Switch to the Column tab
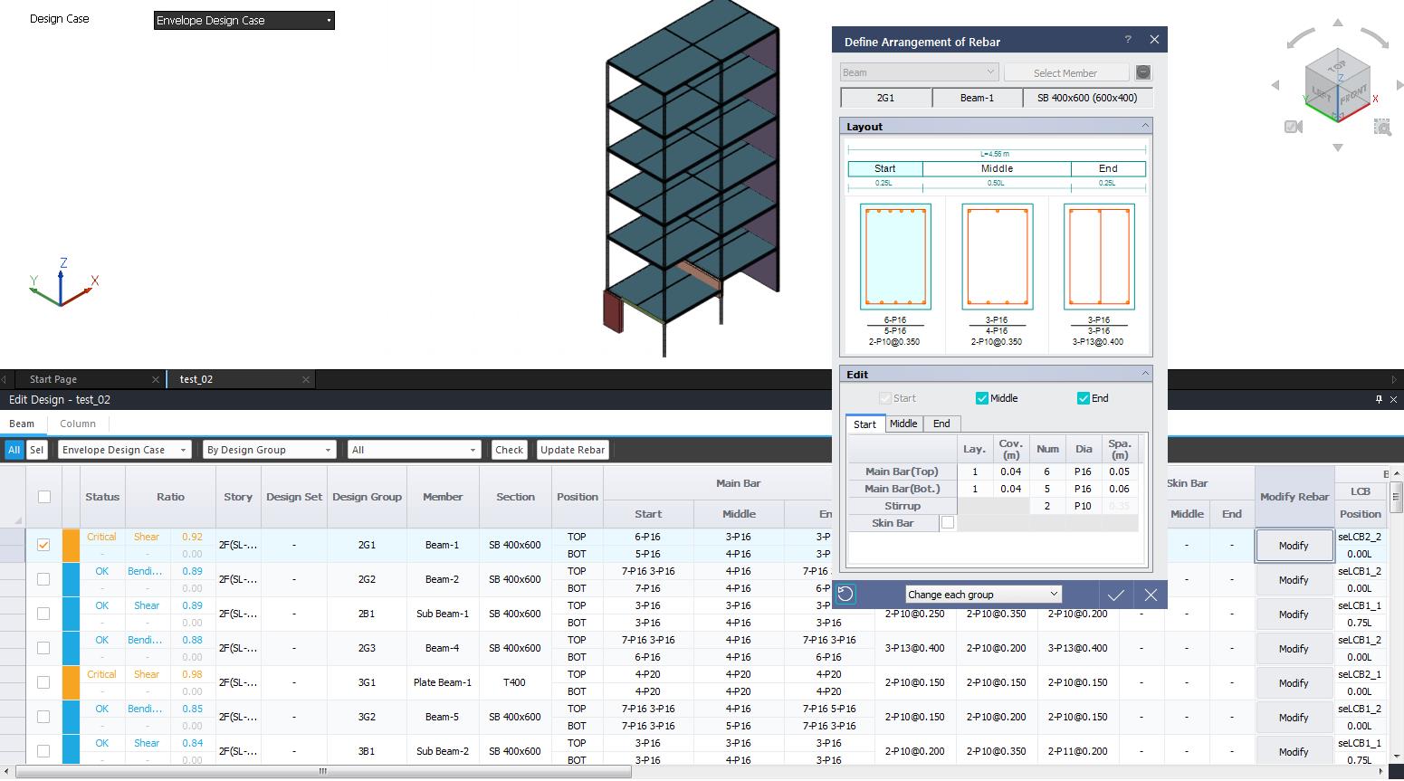The height and width of the screenshot is (781, 1404). point(78,424)
